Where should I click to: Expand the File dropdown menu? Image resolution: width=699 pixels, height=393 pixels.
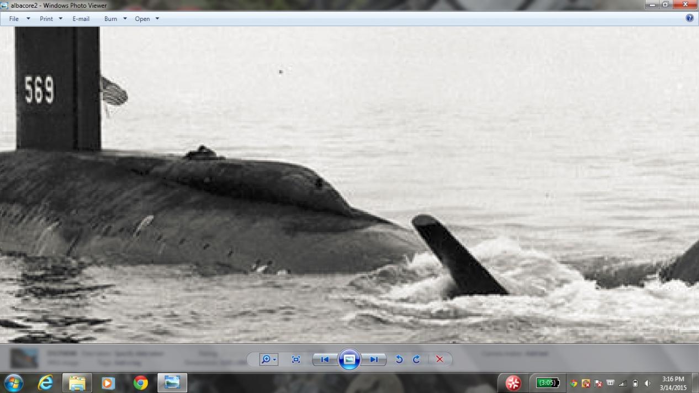[x=19, y=19]
